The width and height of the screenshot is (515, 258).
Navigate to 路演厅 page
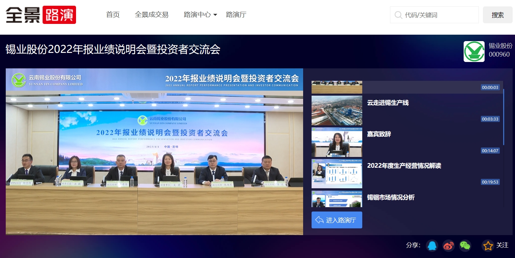click(236, 15)
